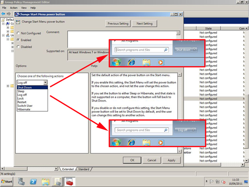
Task: Click the forward arrow toolbar icon
Action: coord(9,14)
